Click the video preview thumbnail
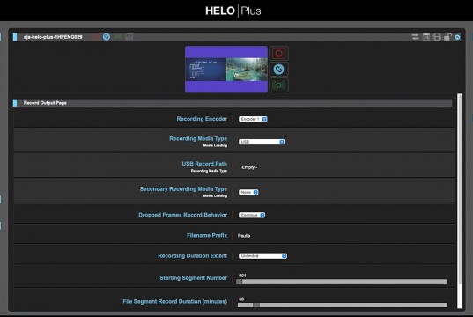Screen dimensions: 473x317 226,70
